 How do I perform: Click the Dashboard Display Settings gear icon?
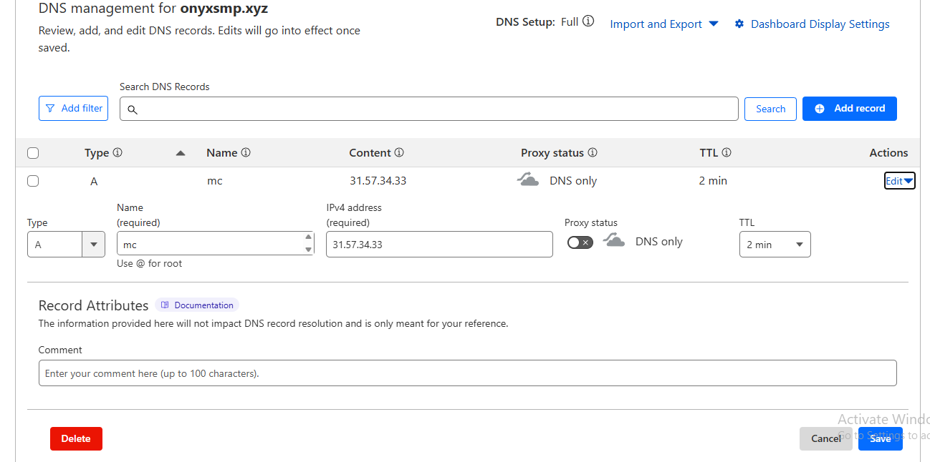pos(739,24)
